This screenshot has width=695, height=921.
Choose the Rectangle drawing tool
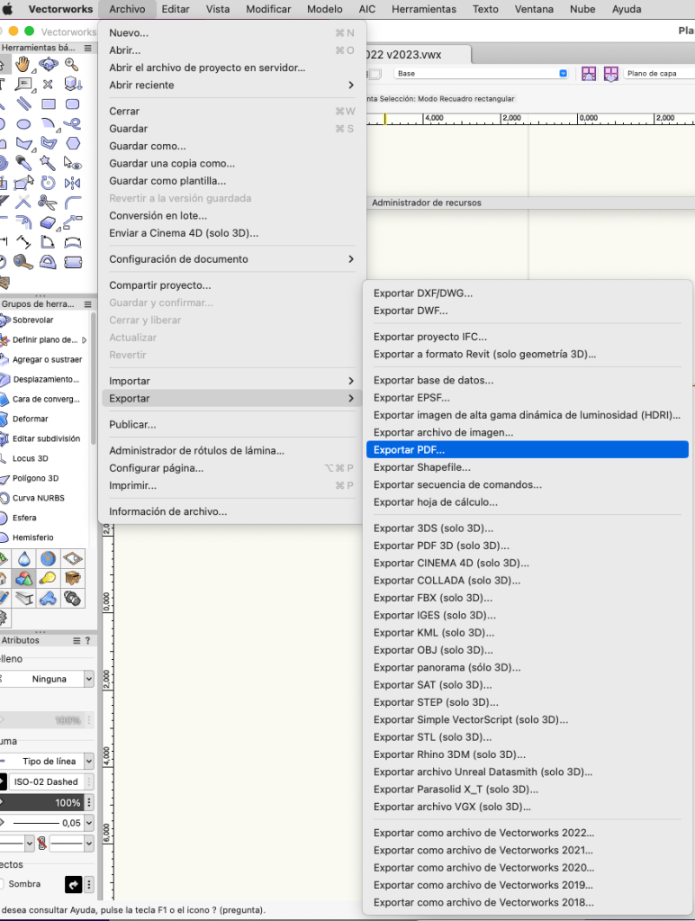point(49,104)
